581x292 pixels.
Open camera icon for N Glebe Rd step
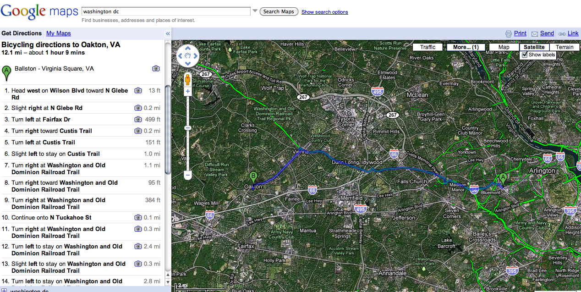[138, 108]
